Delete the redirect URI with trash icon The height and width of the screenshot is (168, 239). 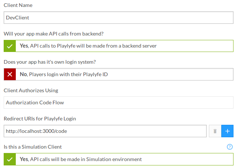tap(215, 131)
